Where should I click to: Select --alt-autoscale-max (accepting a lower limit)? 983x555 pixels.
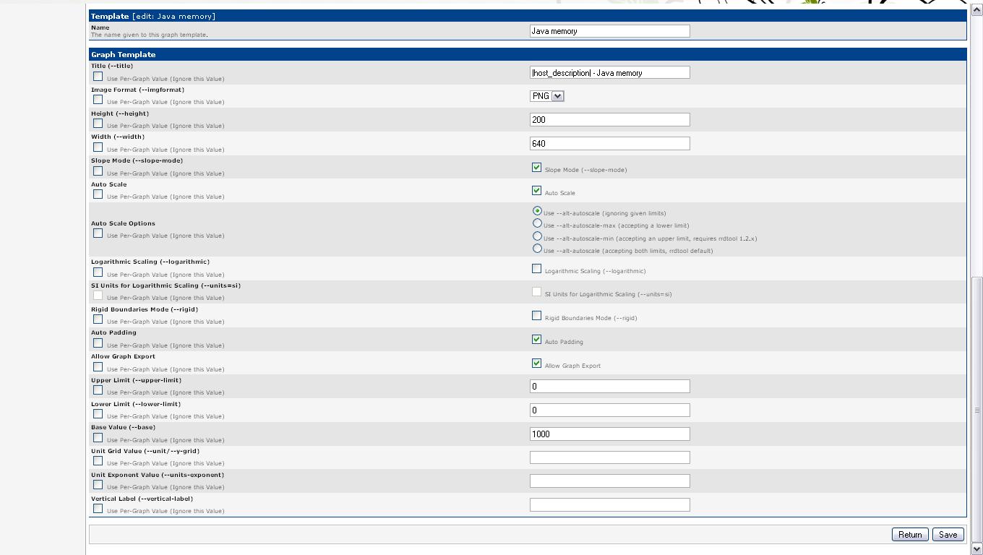click(x=537, y=224)
